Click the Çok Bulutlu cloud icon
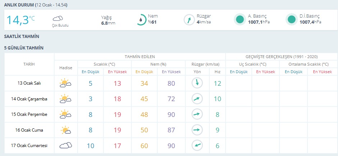 point(58,18)
